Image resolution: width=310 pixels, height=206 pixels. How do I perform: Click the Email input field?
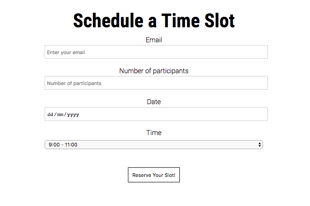(156, 52)
